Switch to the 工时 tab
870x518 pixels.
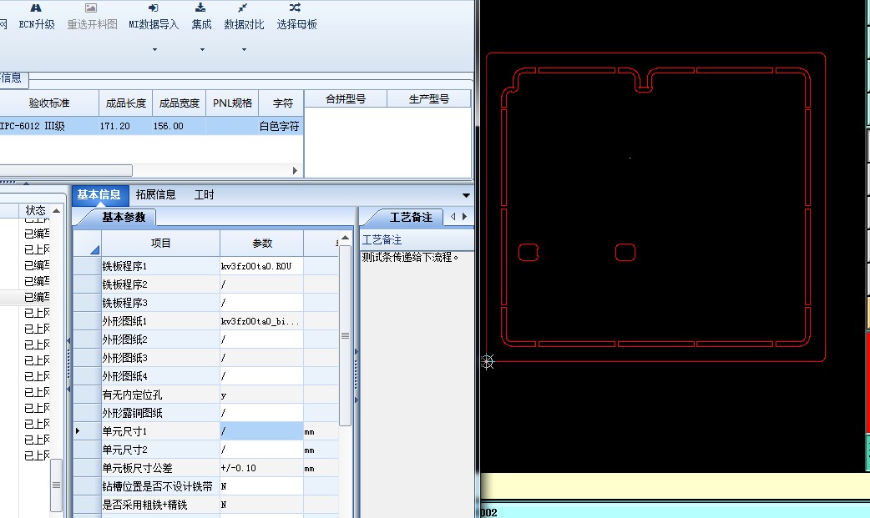coord(205,194)
